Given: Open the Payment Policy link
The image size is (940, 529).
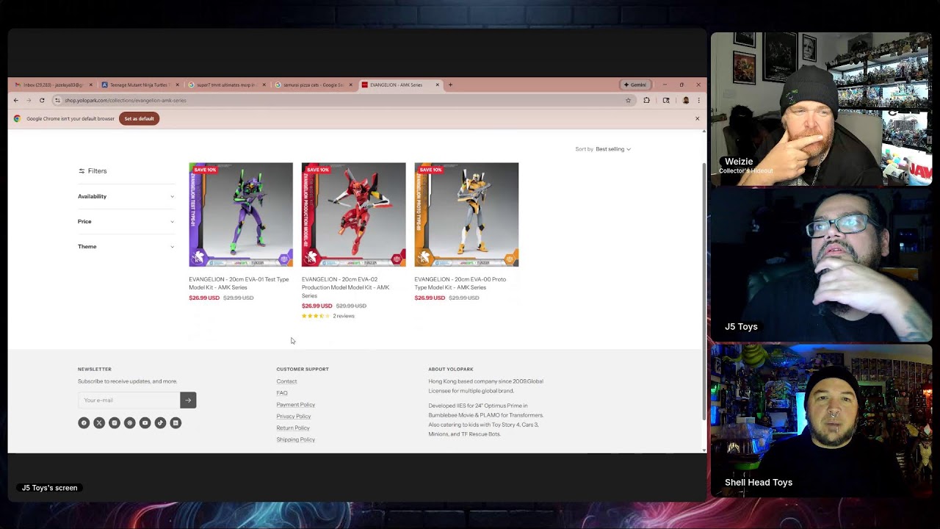Looking at the screenshot, I should coord(295,405).
